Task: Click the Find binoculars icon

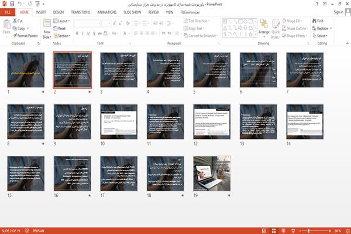Action: click(x=314, y=21)
